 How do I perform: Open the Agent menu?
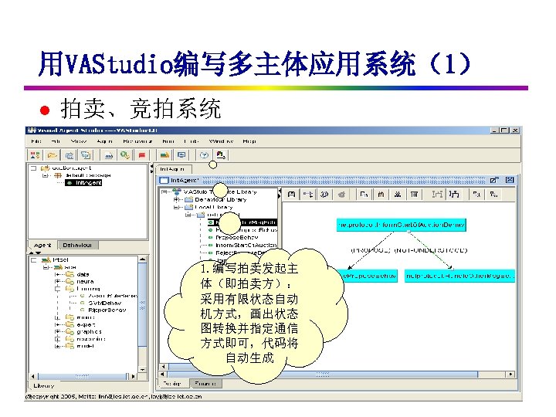point(104,141)
